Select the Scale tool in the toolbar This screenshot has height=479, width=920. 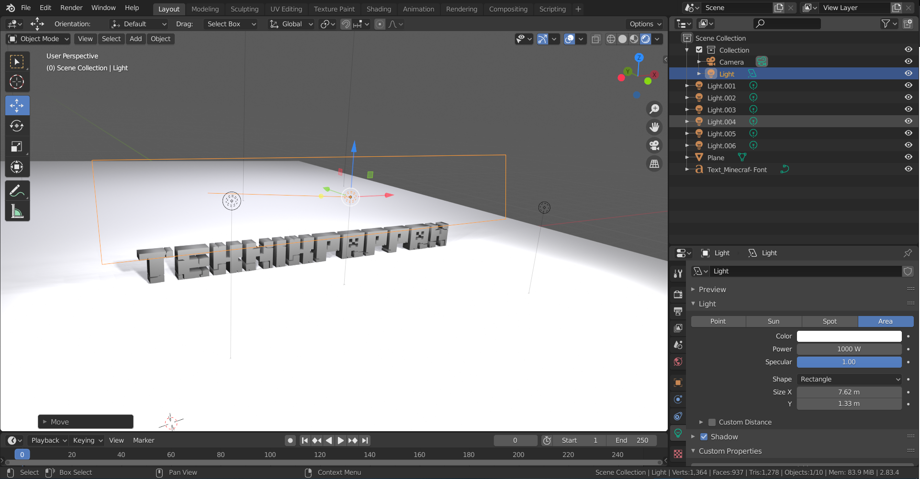pos(17,147)
